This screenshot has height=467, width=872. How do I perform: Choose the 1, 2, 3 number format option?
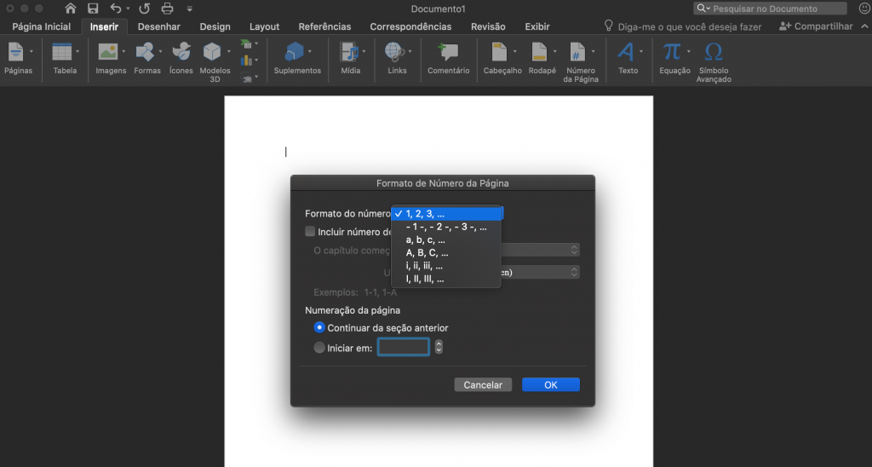[x=446, y=214]
